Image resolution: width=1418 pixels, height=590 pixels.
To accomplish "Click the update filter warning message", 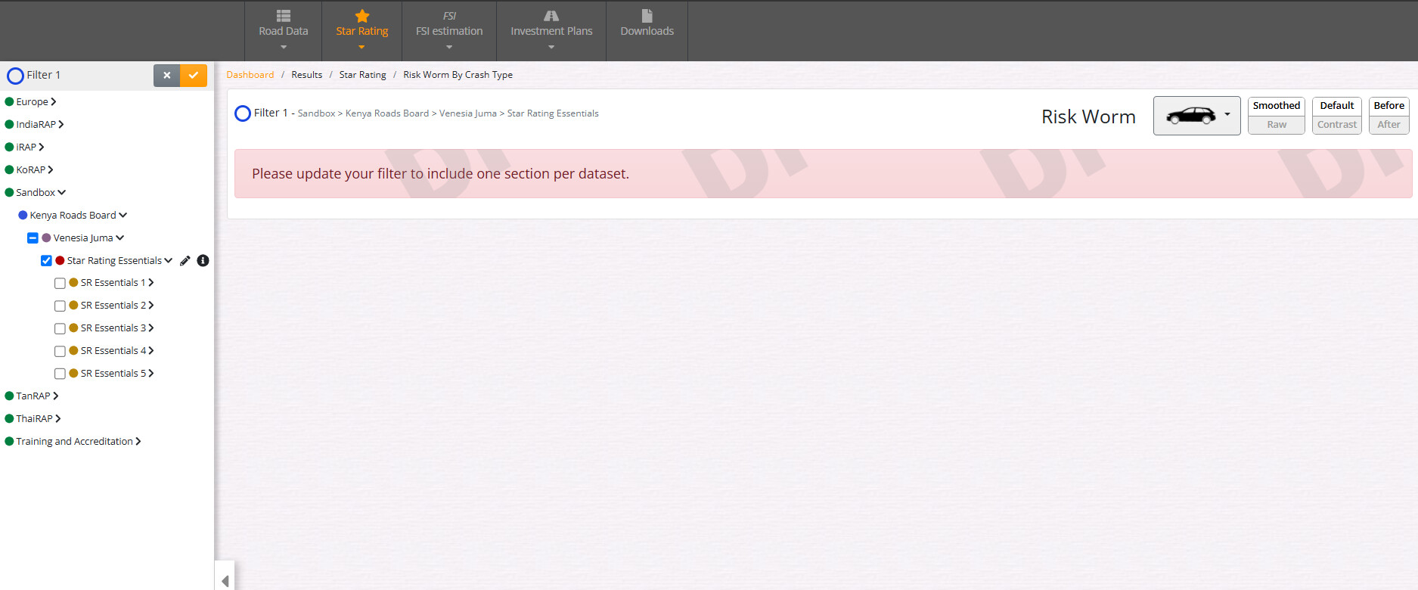I will tap(823, 173).
